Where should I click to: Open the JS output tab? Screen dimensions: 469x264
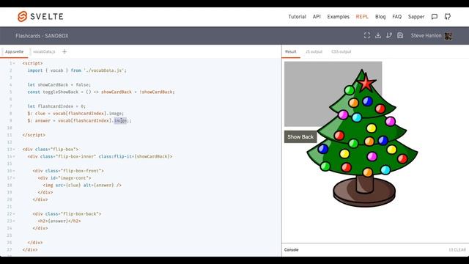[x=314, y=52]
